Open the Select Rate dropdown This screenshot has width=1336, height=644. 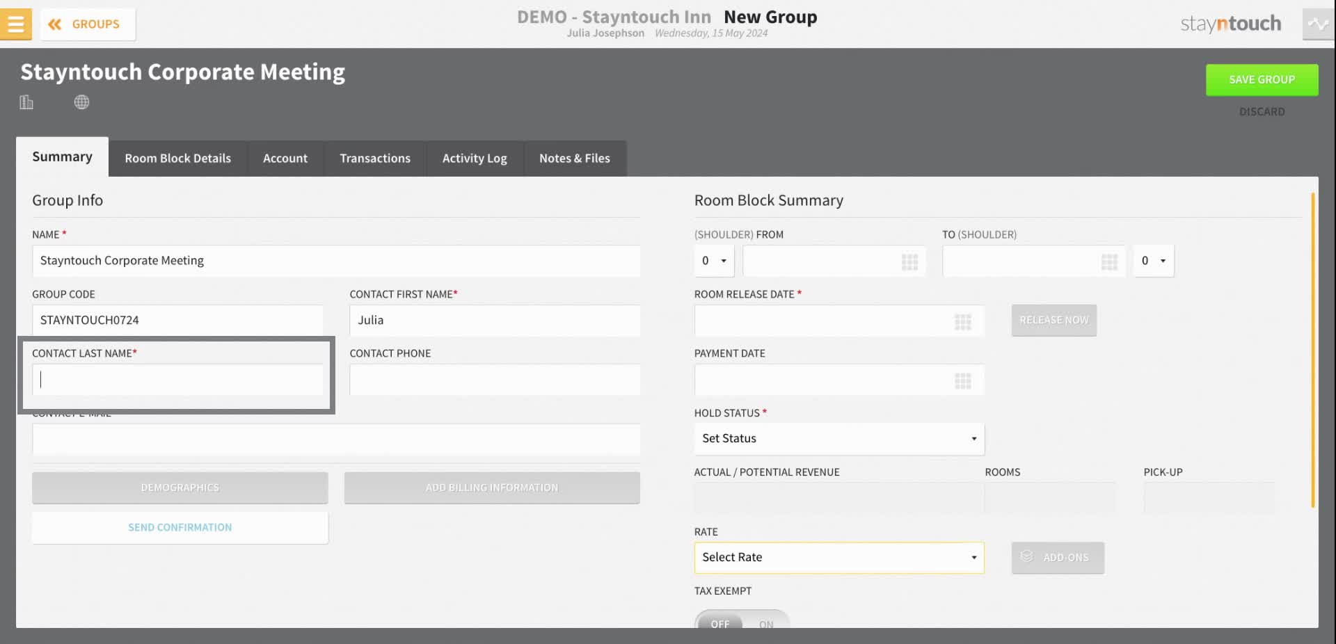coord(839,558)
